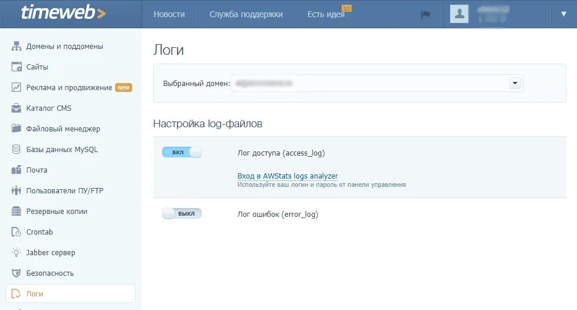Select the active Логи sidebar item
577x310 pixels.
click(x=71, y=293)
